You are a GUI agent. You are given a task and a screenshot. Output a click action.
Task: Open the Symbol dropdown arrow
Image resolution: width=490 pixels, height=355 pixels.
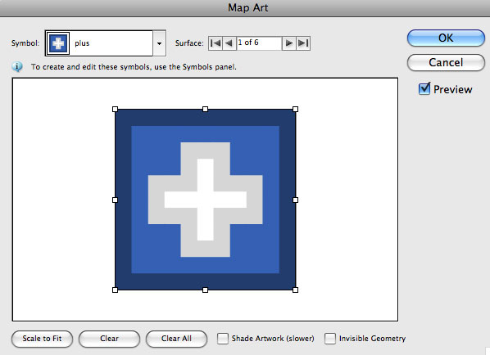click(160, 43)
